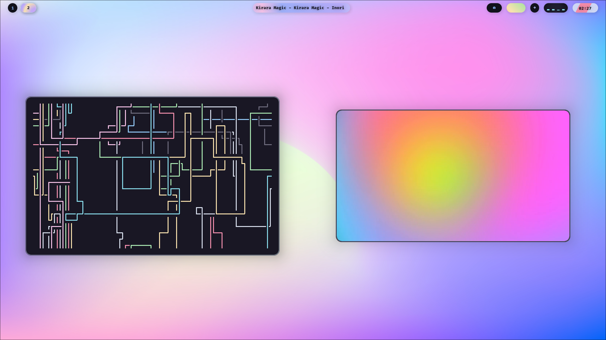Switch to workspace 1

[x=13, y=8]
